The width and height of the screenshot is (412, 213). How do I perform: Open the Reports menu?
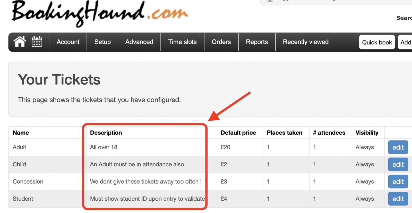coord(257,42)
